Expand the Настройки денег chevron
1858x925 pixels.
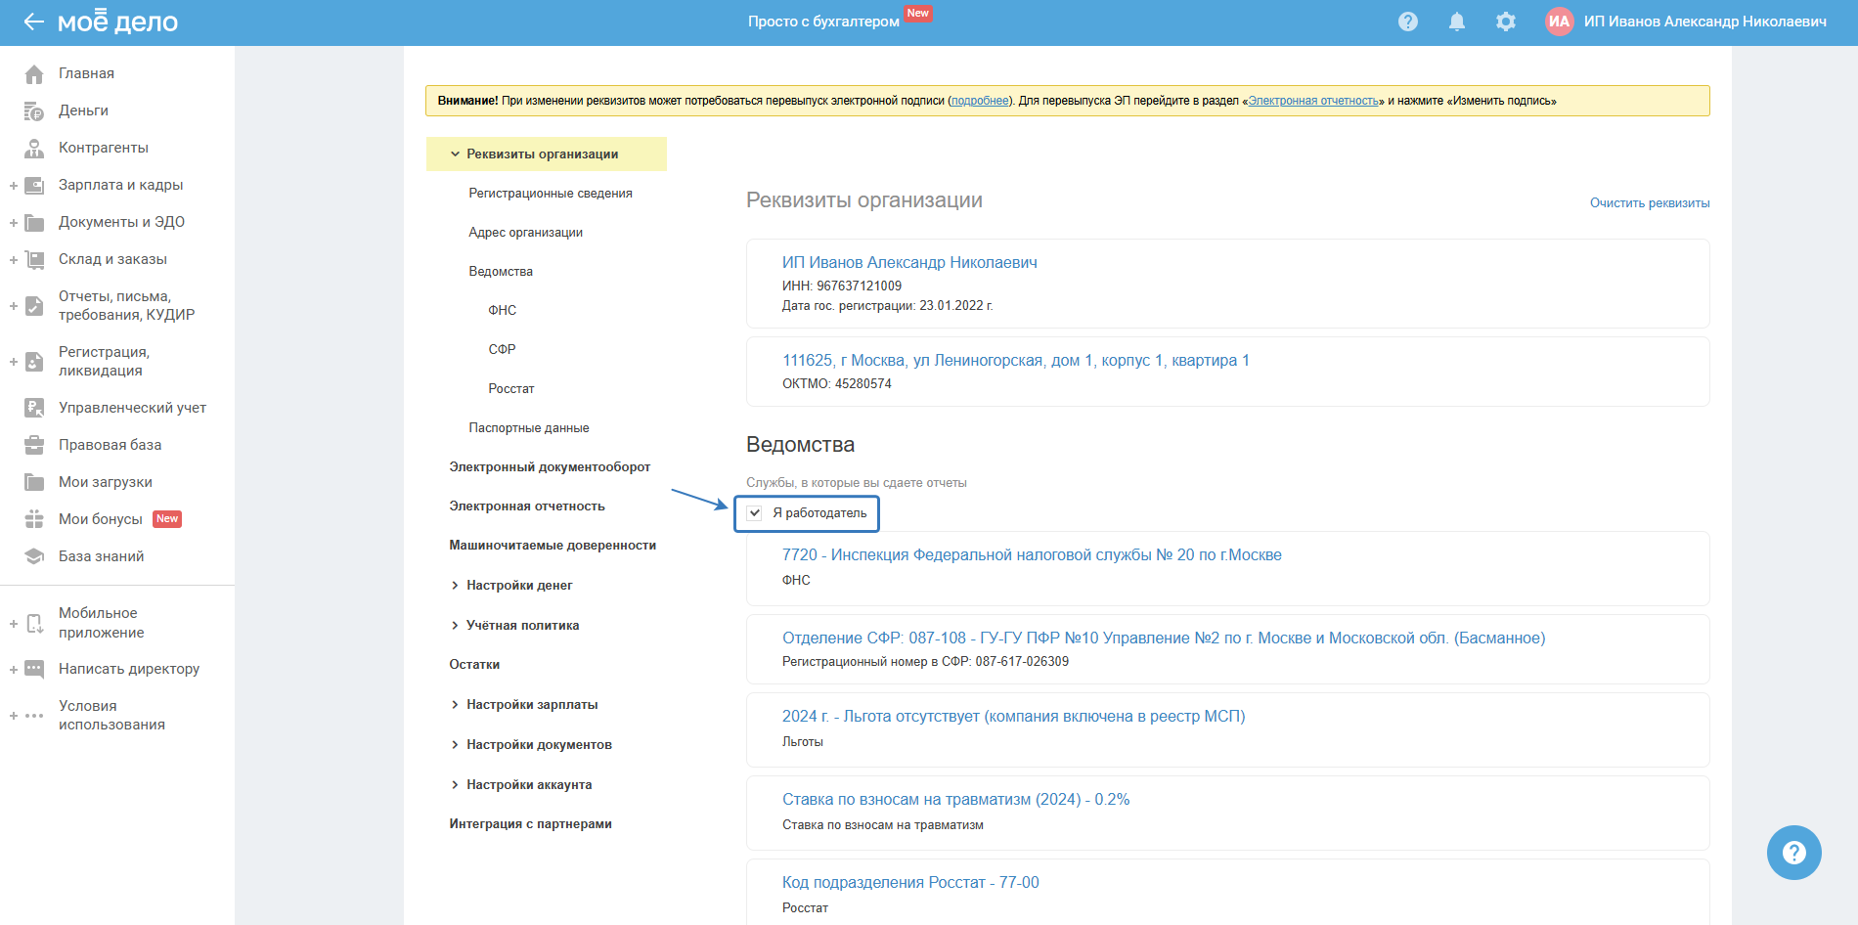455,586
